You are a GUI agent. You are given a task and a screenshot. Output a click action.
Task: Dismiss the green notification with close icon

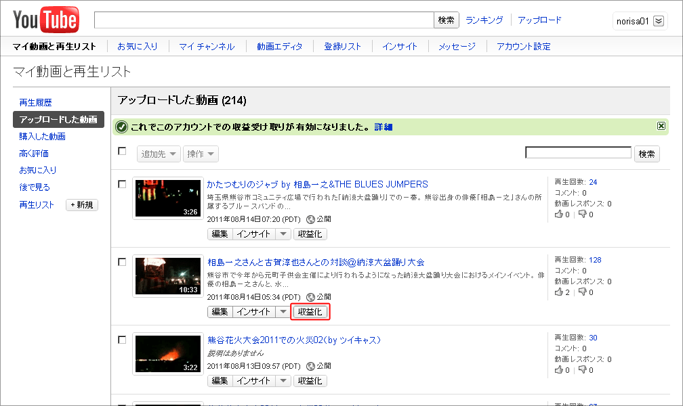click(661, 126)
